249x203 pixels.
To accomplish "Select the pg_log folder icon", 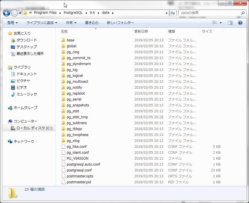I will coord(63,70).
